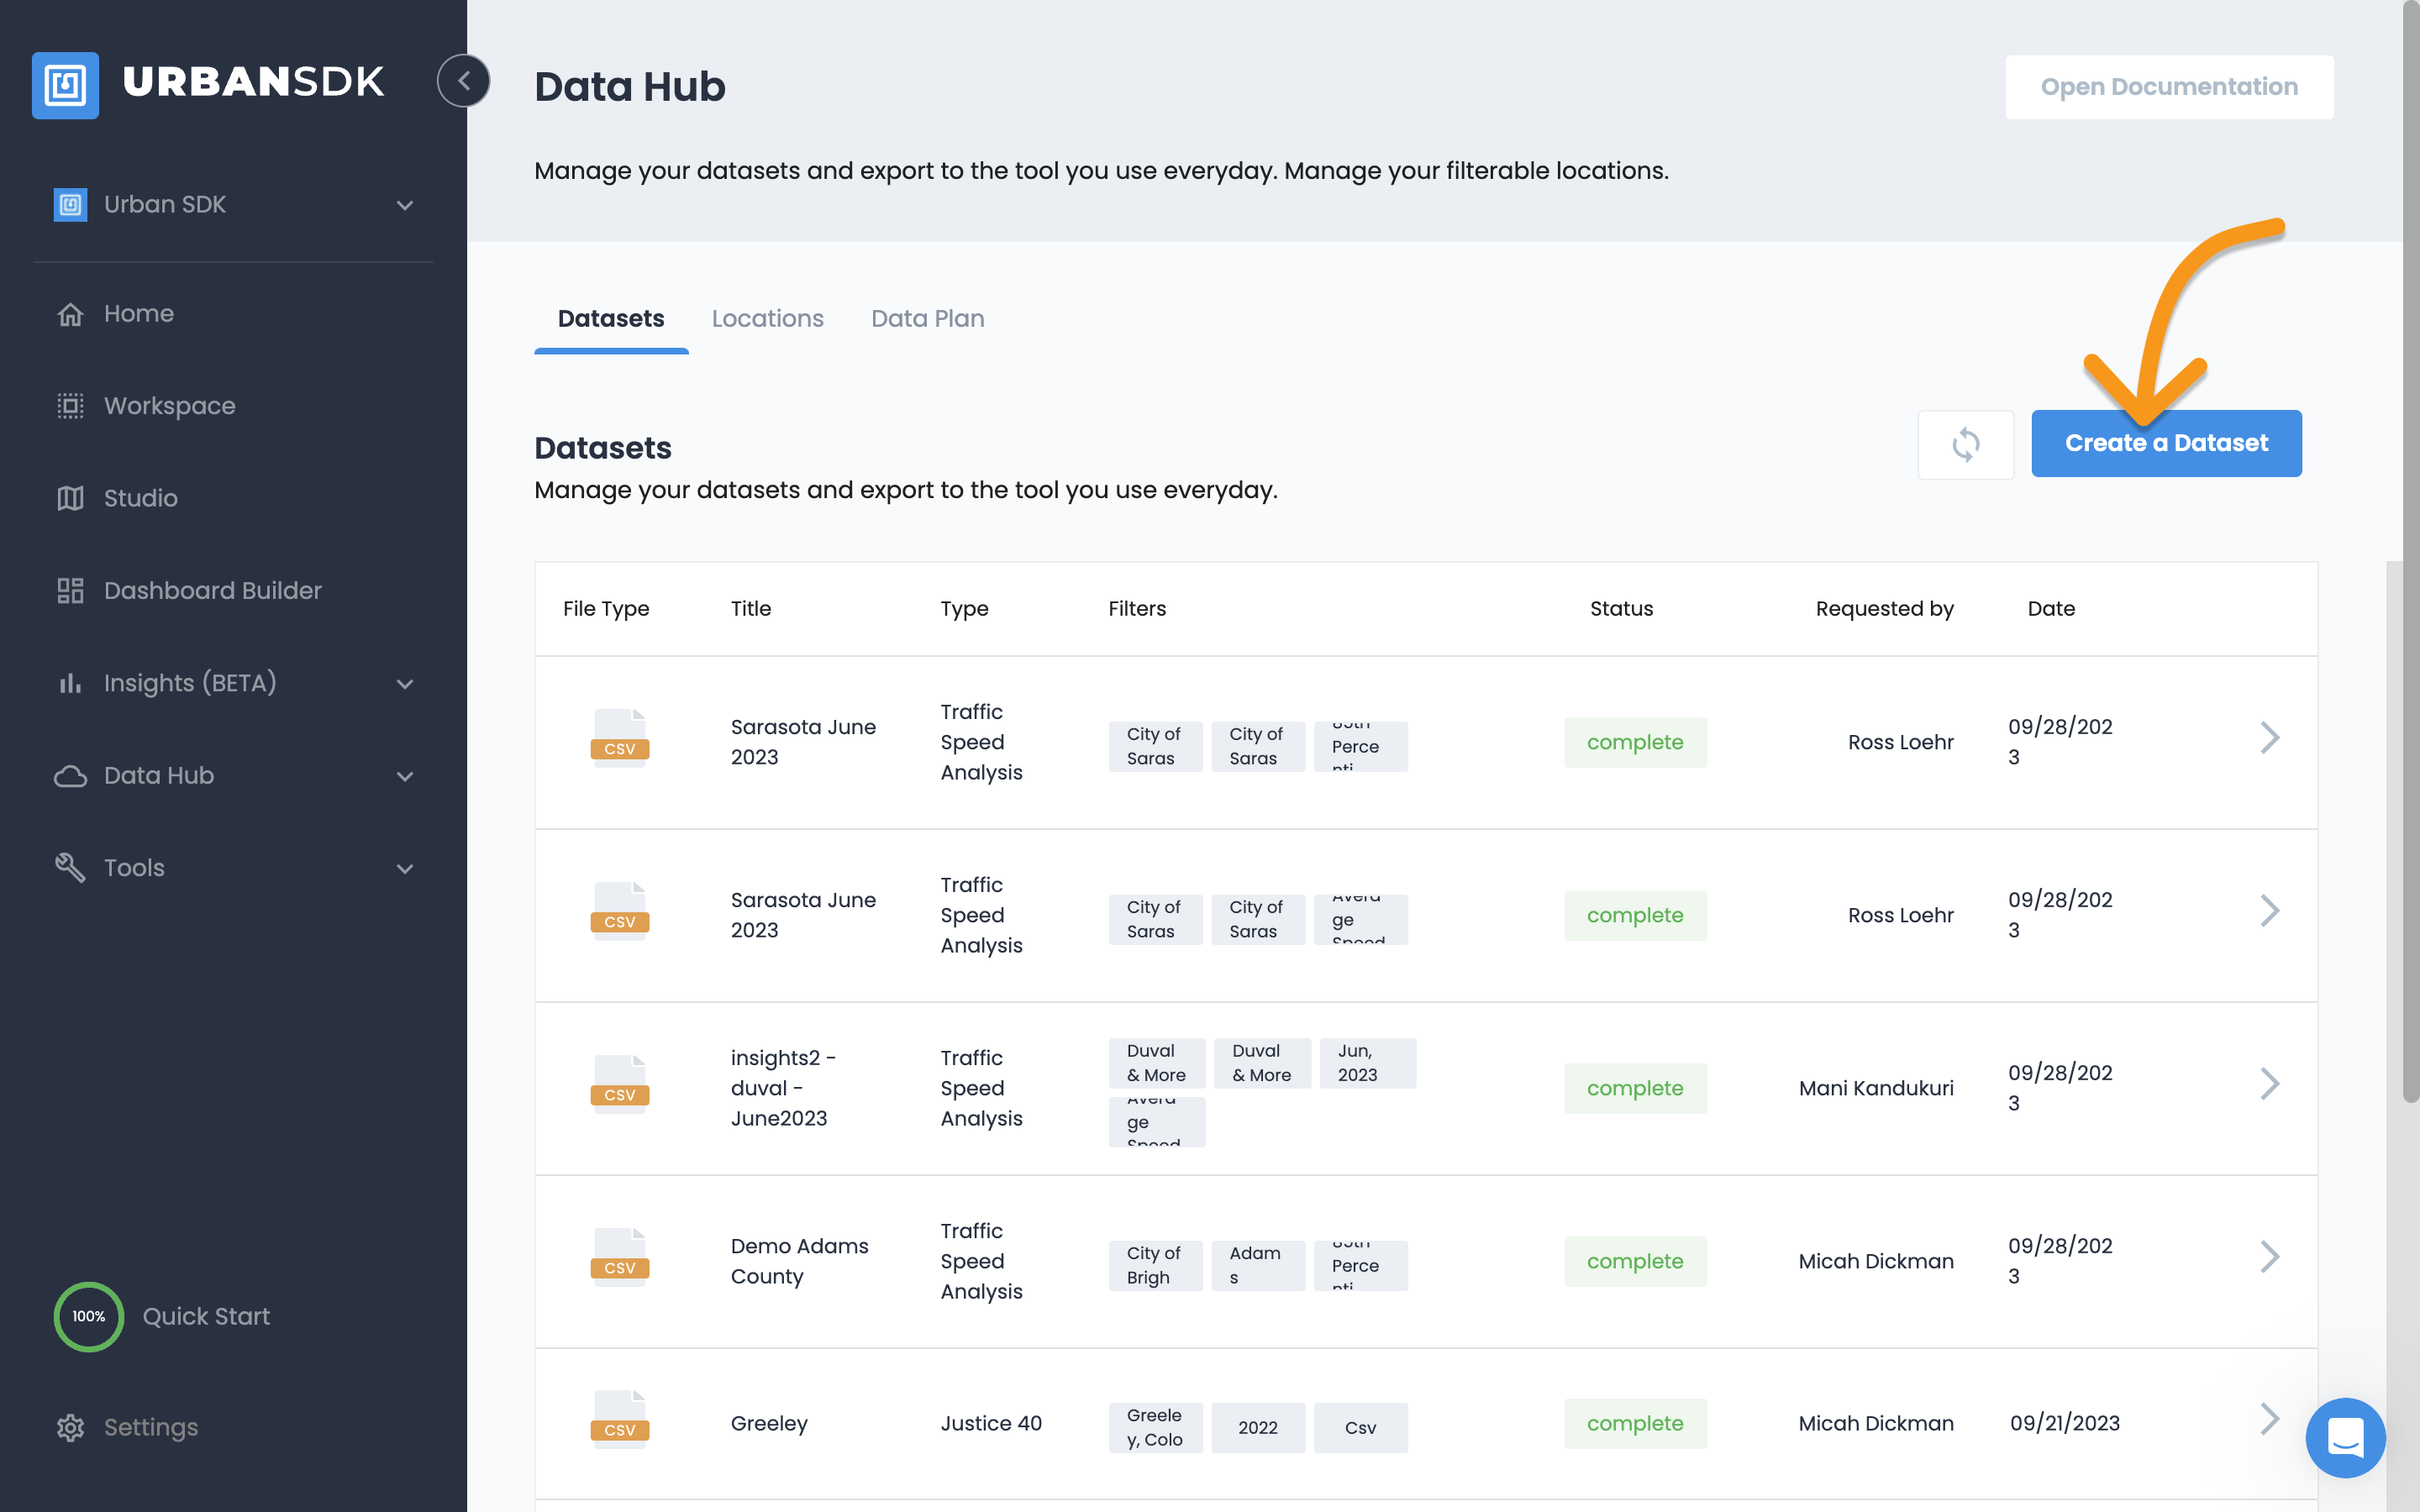This screenshot has height=1512, width=2420.
Task: Open Dashboard Builder in sidebar
Action: pos(213,590)
